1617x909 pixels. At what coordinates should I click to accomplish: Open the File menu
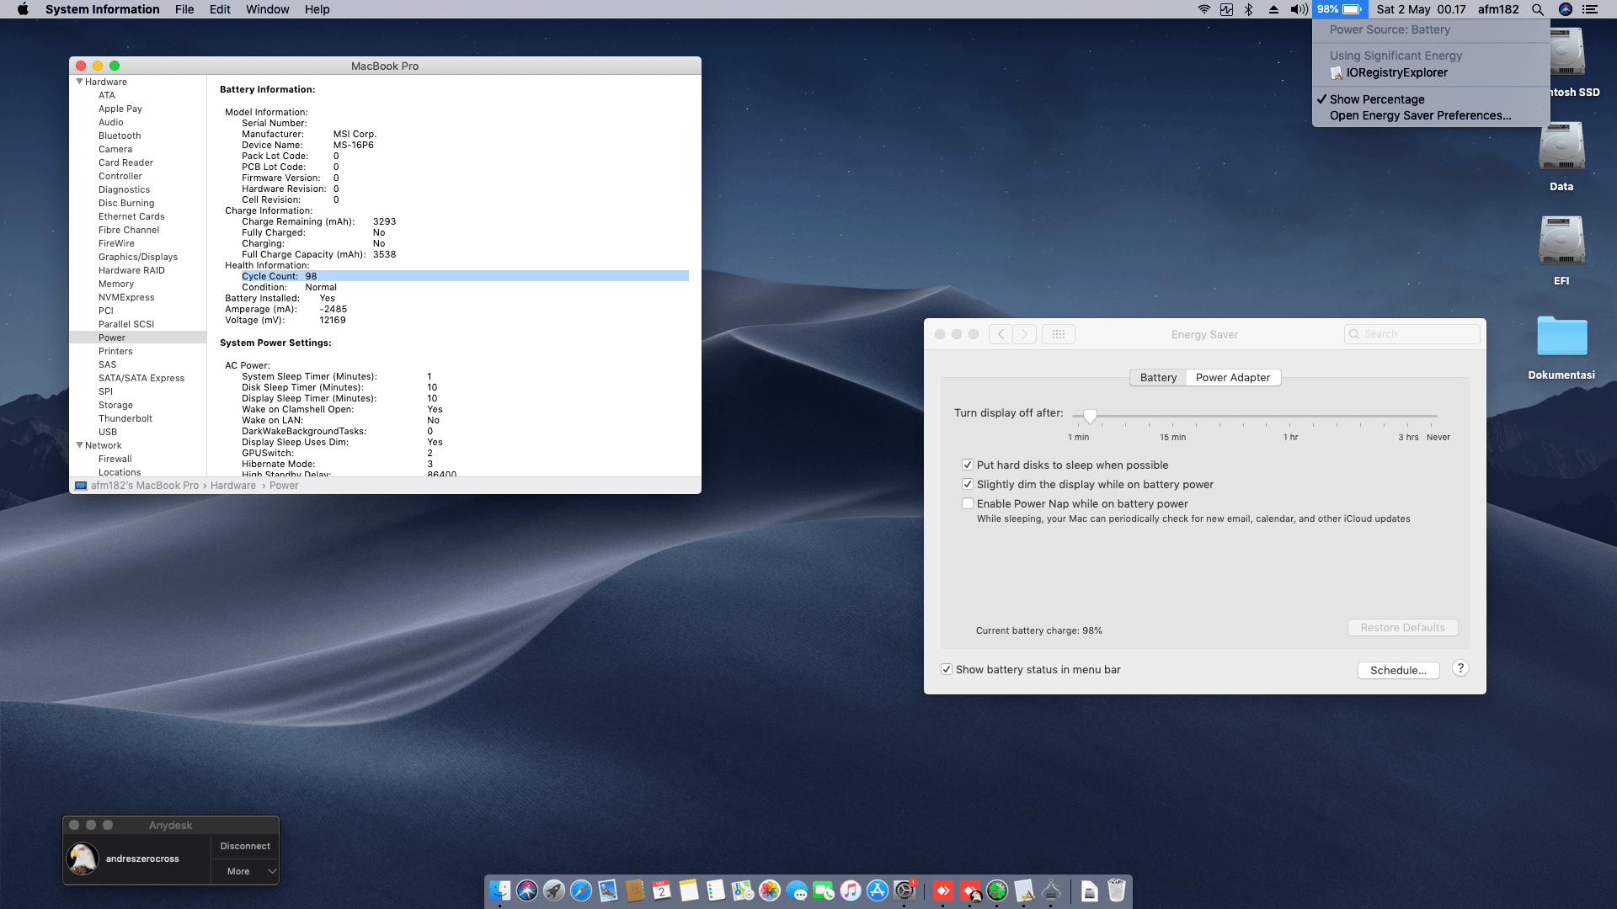[184, 9]
